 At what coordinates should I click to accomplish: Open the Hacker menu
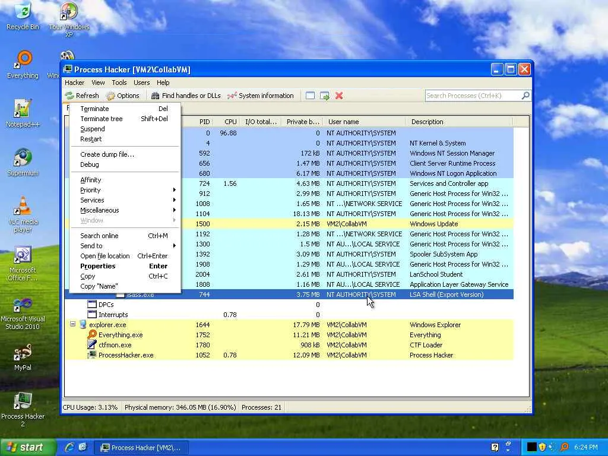(x=74, y=83)
